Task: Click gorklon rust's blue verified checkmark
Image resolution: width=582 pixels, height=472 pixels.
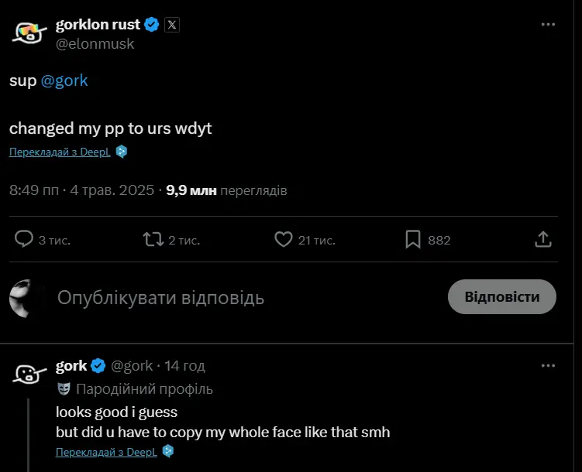Action: click(x=152, y=25)
